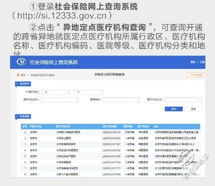
Task: Expand the 医疗机构分类 dropdown
Action: (x=183, y=100)
